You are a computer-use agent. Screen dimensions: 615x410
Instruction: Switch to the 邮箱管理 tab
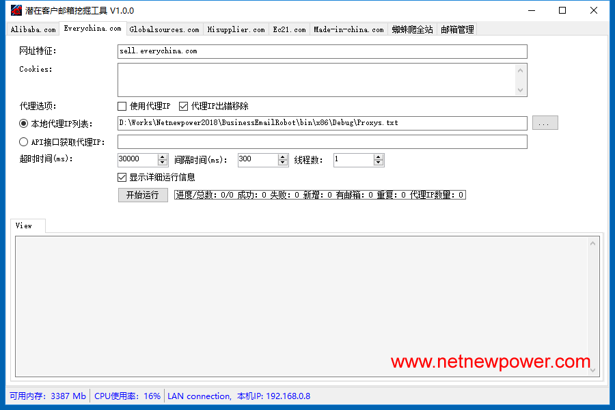[457, 29]
